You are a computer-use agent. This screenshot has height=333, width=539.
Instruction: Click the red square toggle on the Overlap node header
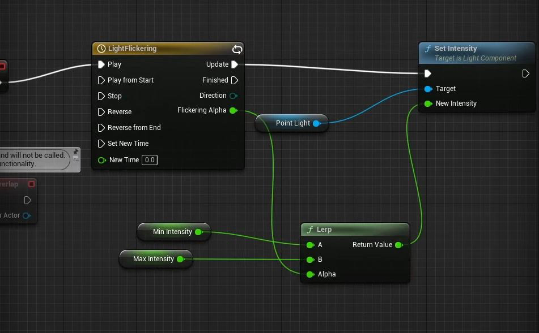click(31, 184)
